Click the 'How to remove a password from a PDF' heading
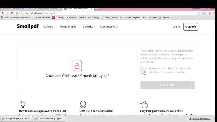Image resolution: width=217 pixels, height=122 pixels. [x=43, y=111]
